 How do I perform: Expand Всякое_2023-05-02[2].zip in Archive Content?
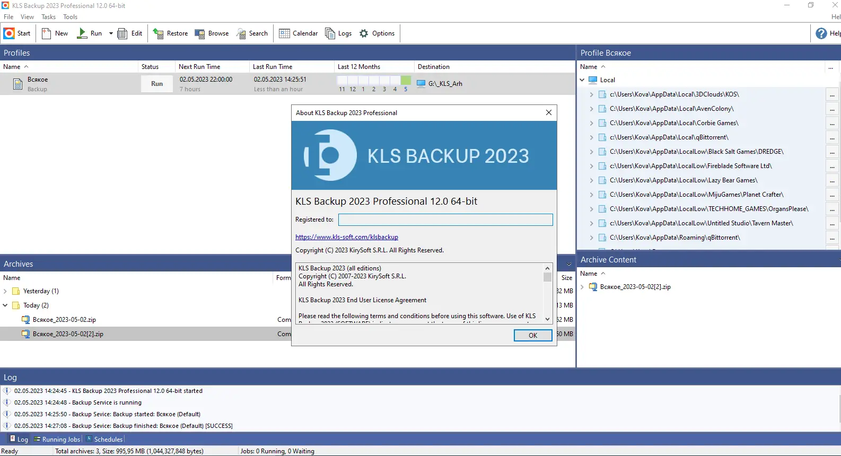[x=582, y=287]
